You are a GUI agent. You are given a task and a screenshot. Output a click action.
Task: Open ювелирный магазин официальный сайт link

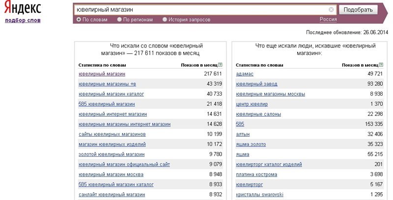(x=124, y=165)
